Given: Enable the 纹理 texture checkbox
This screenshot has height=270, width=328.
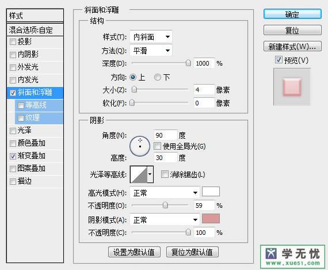Looking at the screenshot, I should point(21,118).
